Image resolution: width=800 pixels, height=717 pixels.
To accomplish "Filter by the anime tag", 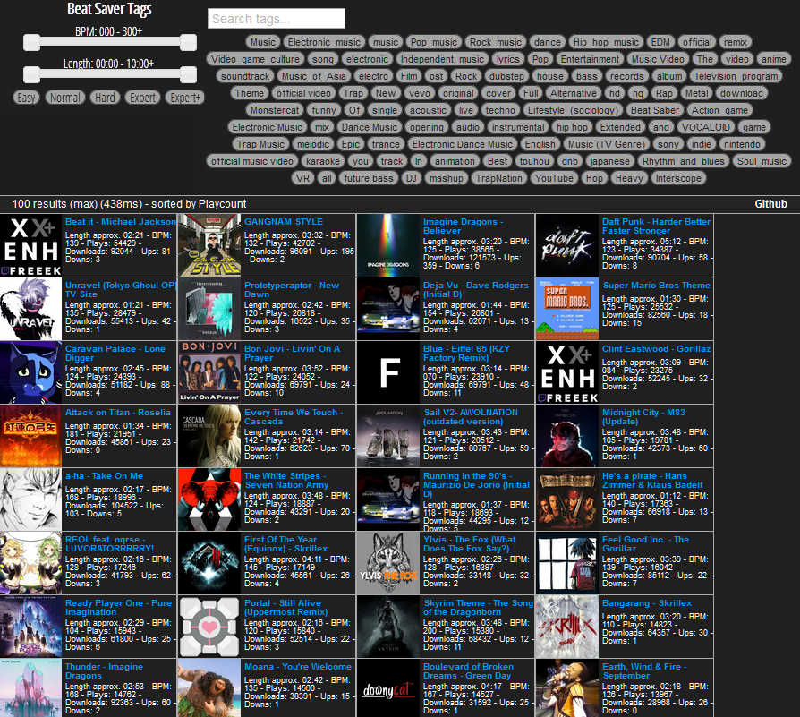I will coord(773,59).
